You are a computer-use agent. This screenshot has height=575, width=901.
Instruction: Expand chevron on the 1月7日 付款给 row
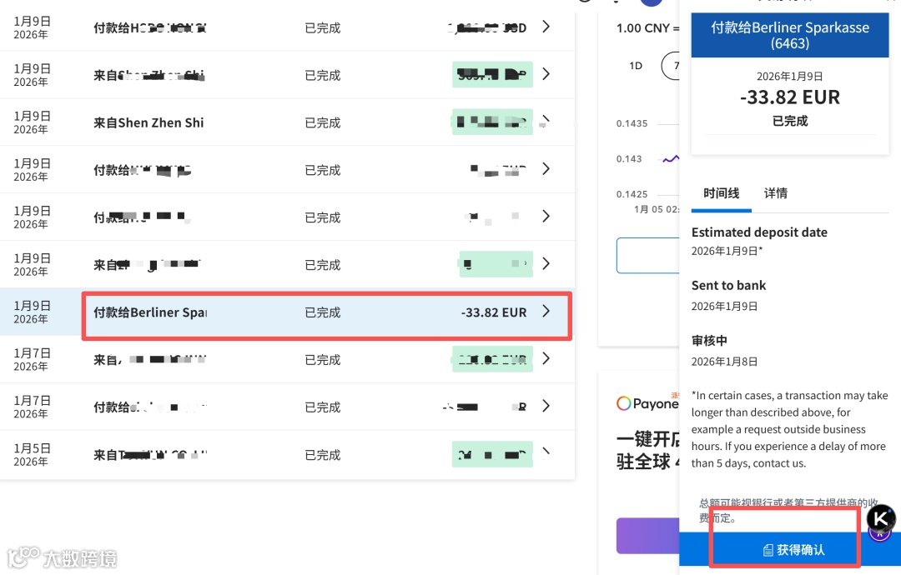point(546,406)
